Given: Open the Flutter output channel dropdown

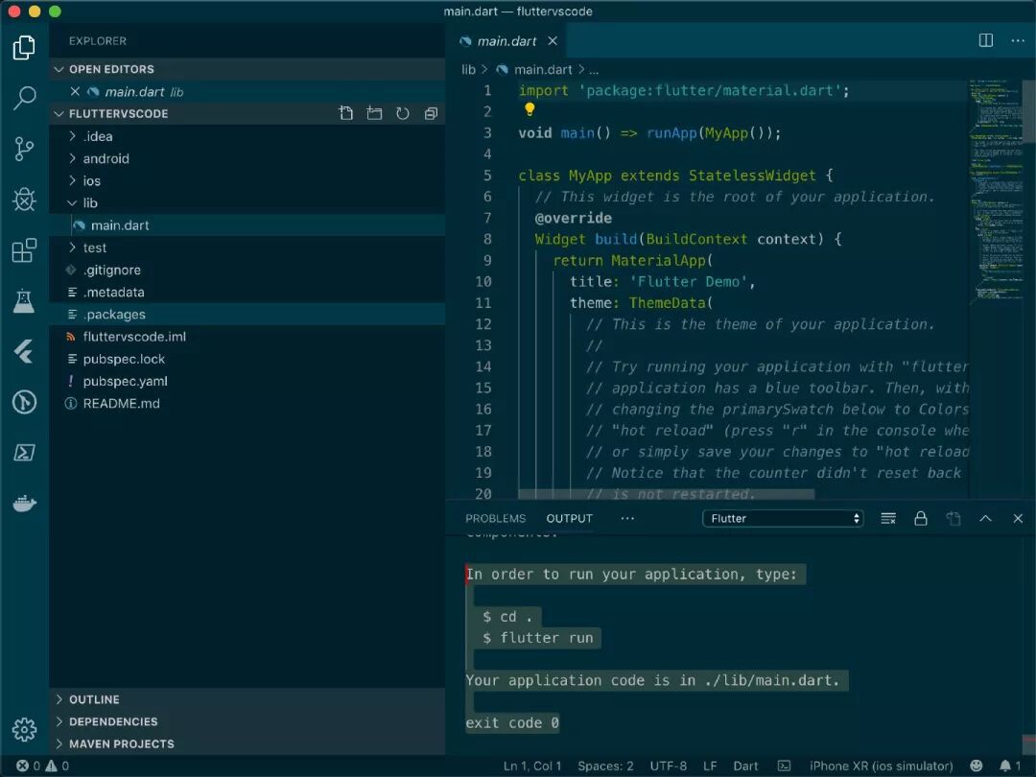Looking at the screenshot, I should tap(783, 519).
